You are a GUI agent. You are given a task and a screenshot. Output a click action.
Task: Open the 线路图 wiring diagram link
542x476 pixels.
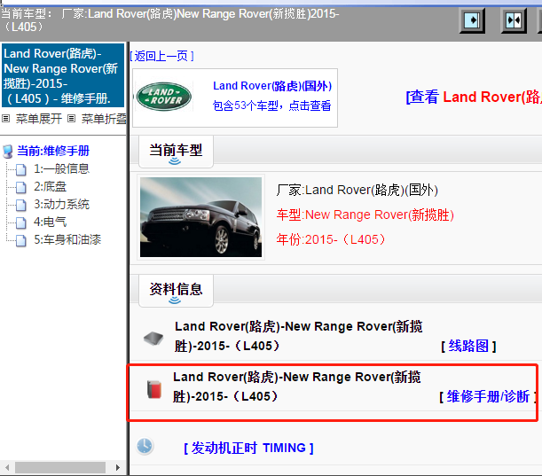468,346
